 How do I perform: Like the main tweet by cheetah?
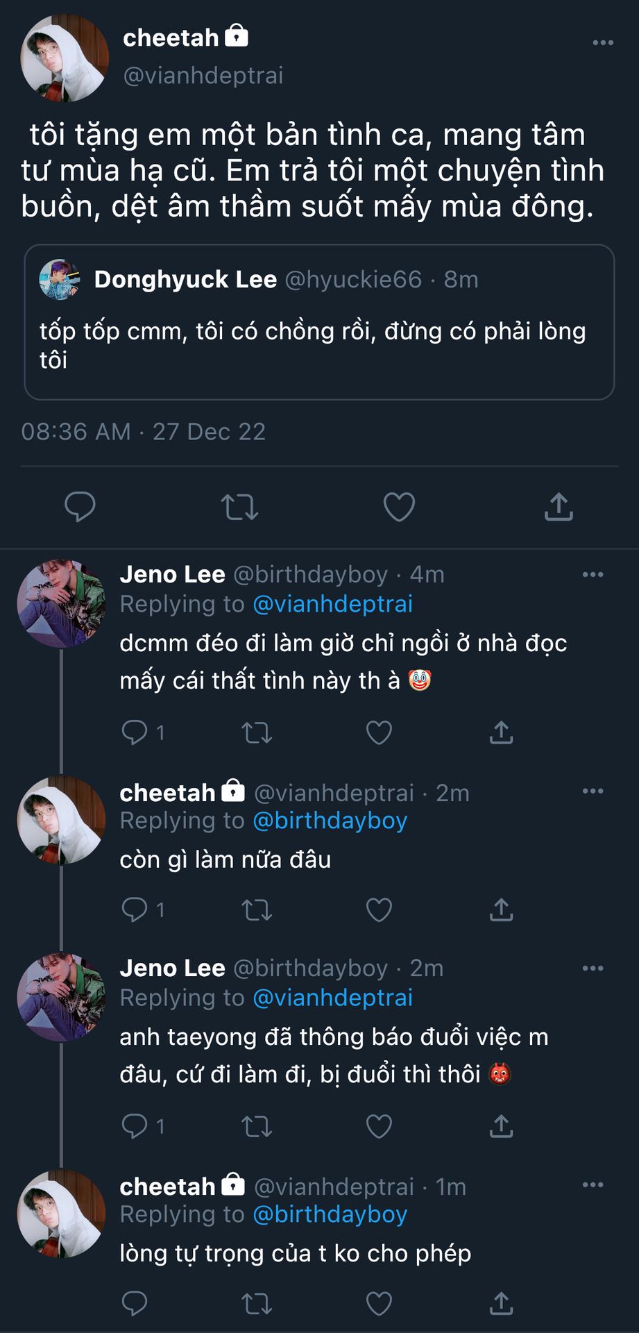399,507
